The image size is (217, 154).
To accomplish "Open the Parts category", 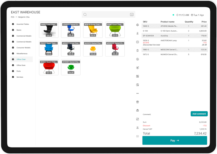I will 22,71.
